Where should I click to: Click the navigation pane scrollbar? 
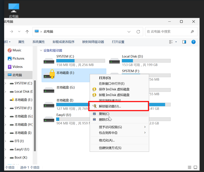coord(35,115)
